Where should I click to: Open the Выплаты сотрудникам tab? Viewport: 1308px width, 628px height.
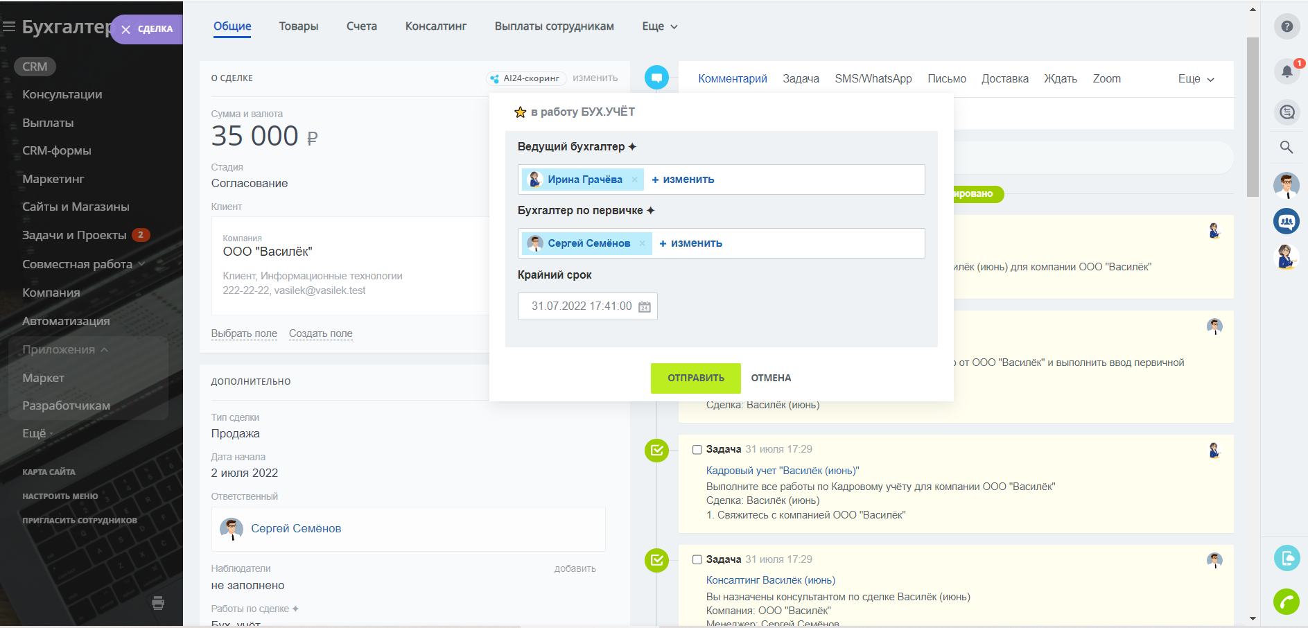(555, 26)
